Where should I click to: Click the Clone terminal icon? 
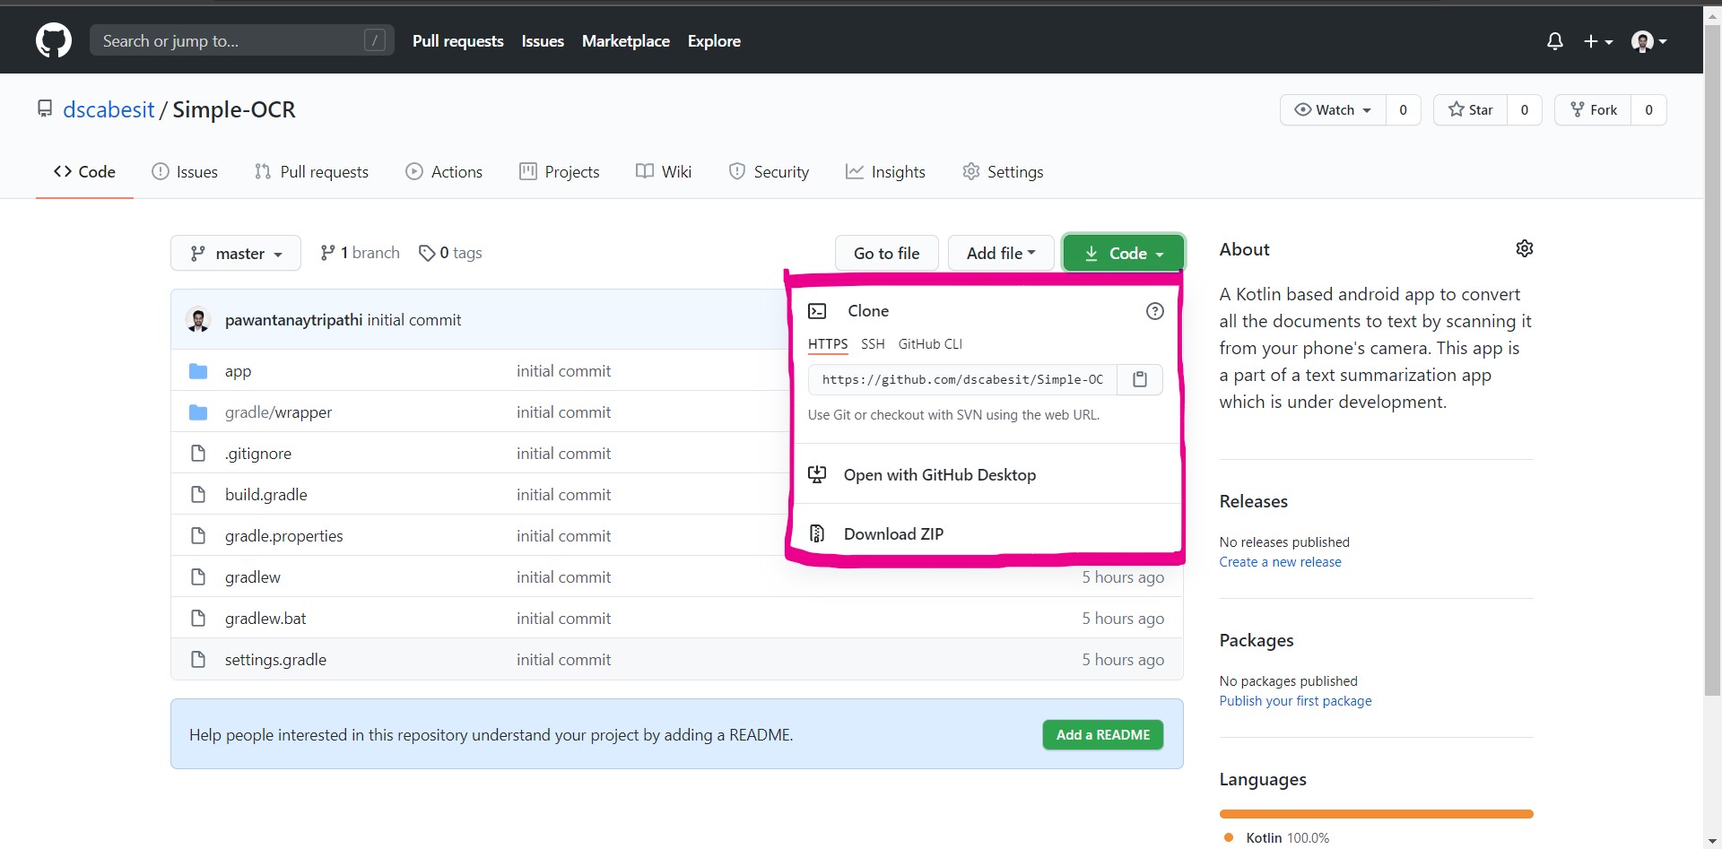[x=817, y=311]
